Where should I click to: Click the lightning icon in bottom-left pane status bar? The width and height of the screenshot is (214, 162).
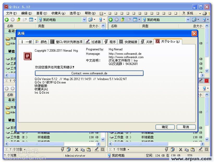(x=62, y=149)
